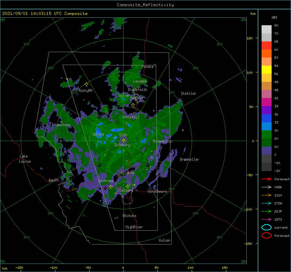Screen dimensions: 291x272
Task: Click the Sylvan label on the map
Action: tap(124, 95)
